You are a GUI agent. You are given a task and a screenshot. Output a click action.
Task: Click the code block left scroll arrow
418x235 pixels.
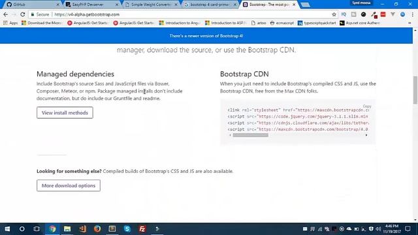point(231,135)
